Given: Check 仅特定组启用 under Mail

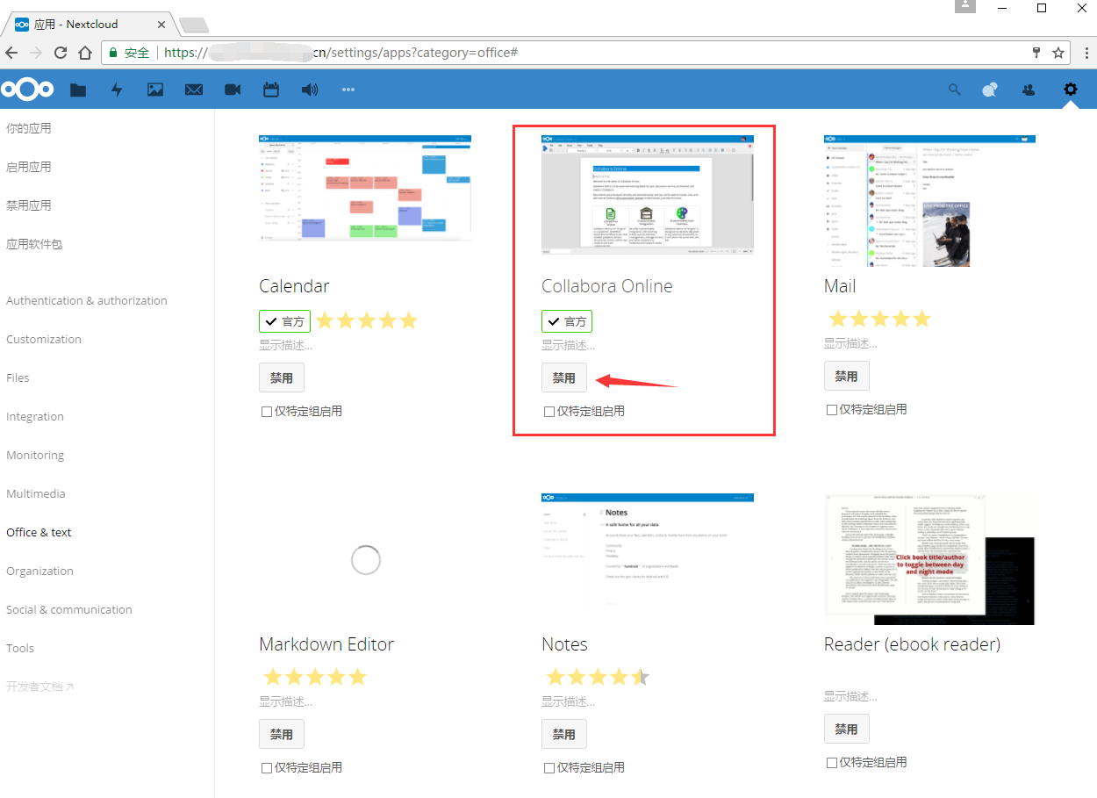Looking at the screenshot, I should 830,408.
